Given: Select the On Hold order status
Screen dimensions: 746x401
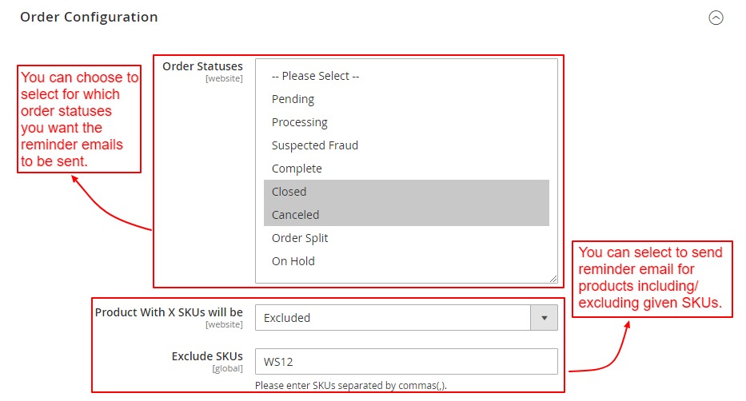Looking at the screenshot, I should [x=293, y=261].
